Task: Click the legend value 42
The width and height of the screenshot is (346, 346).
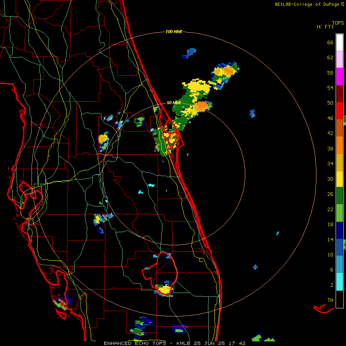Action: [x=330, y=133]
